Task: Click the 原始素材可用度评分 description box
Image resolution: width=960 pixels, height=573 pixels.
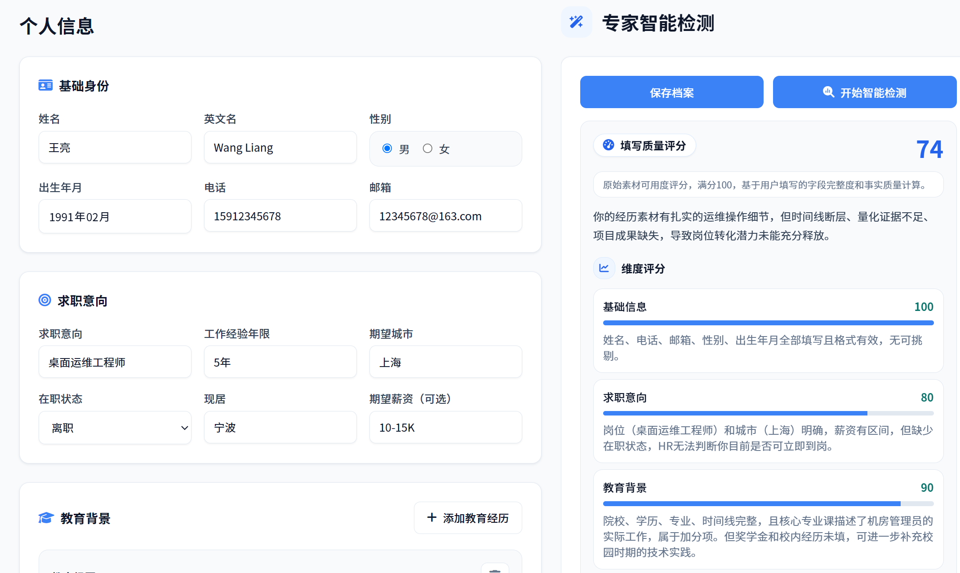Action: point(768,185)
